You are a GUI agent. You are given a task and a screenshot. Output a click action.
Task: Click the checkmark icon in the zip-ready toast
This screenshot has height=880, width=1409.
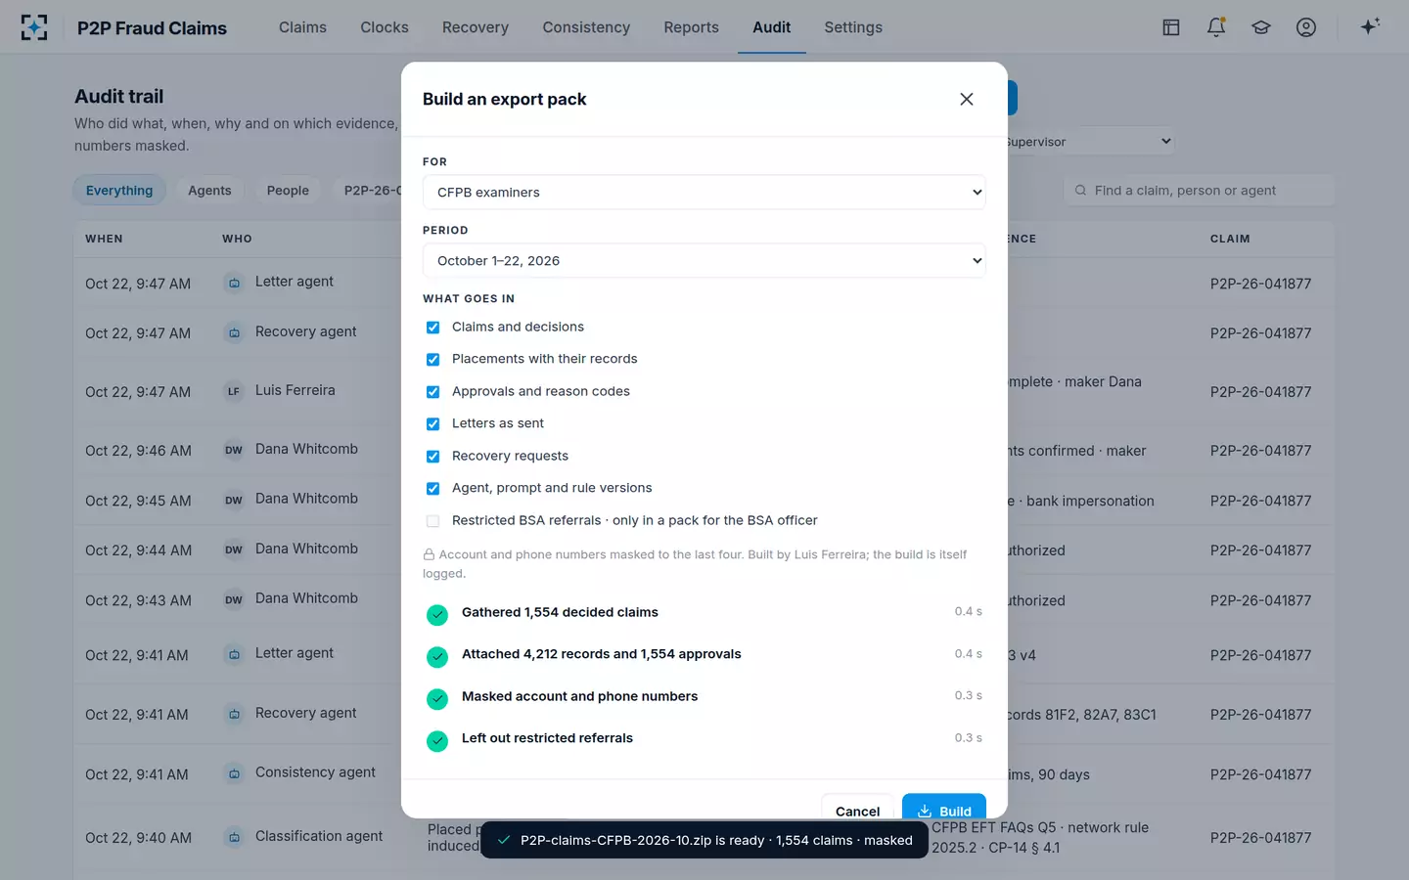pos(503,840)
